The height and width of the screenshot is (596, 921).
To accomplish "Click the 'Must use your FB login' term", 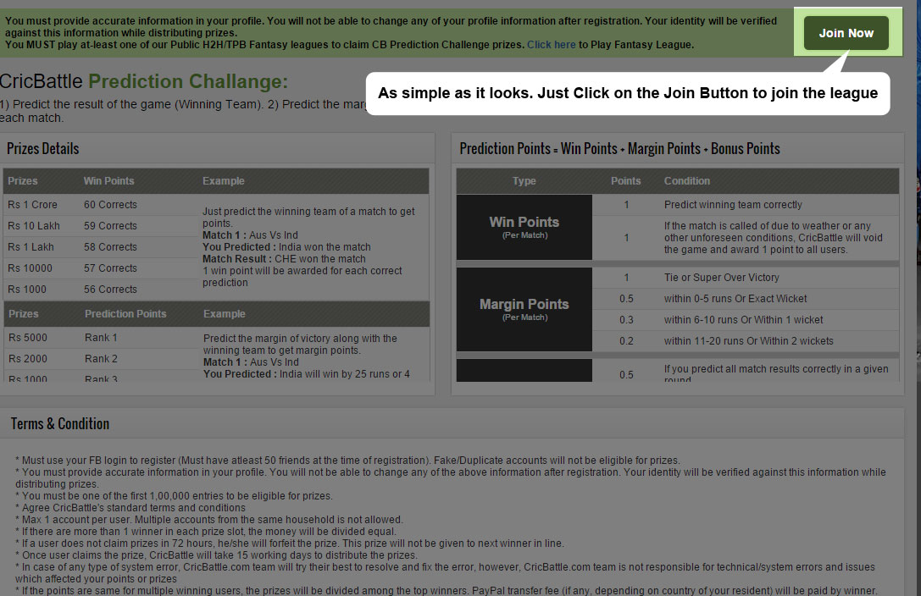I will point(347,461).
